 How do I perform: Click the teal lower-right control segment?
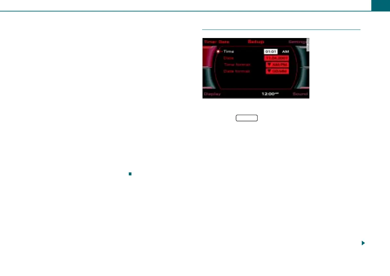[x=303, y=78]
